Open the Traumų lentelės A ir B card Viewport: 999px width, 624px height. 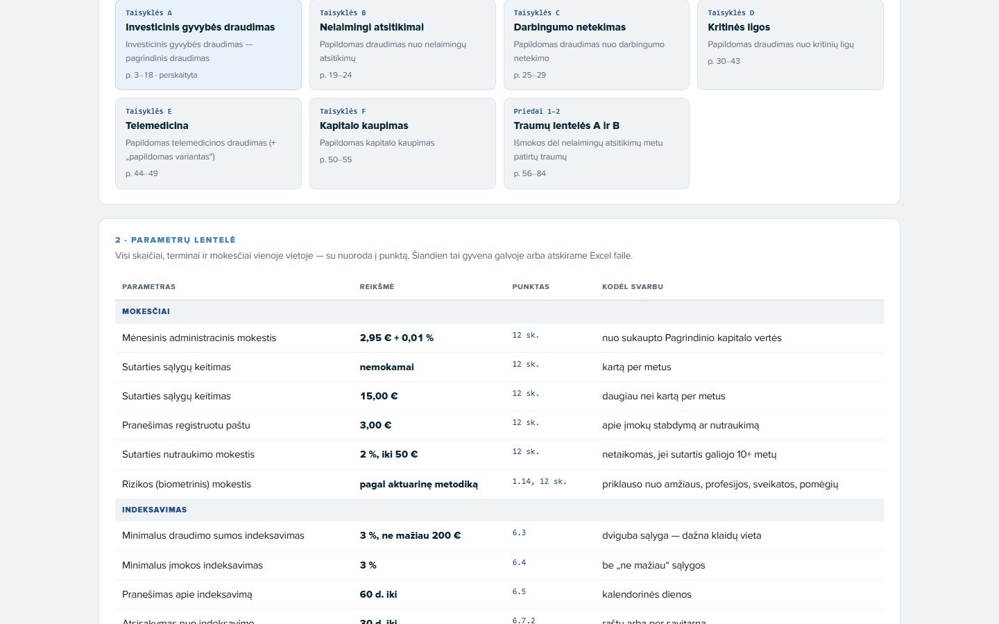597,144
